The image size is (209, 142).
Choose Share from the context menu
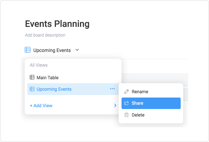pyautogui.click(x=151, y=103)
